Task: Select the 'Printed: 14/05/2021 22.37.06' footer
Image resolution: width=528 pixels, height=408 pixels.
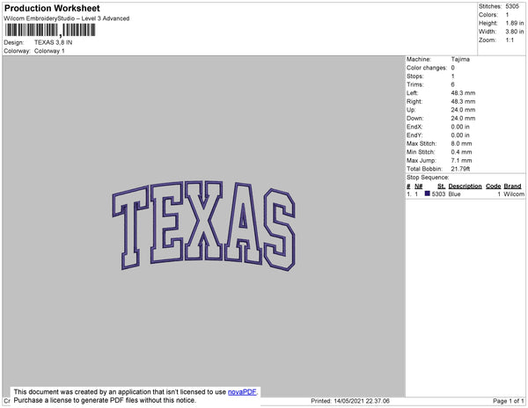Action: (350, 401)
